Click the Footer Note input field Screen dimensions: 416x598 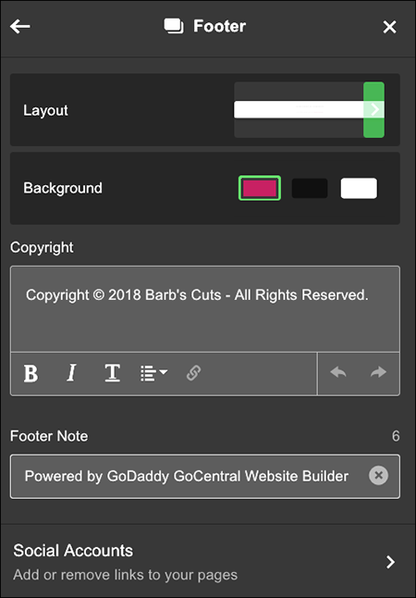[x=205, y=476]
